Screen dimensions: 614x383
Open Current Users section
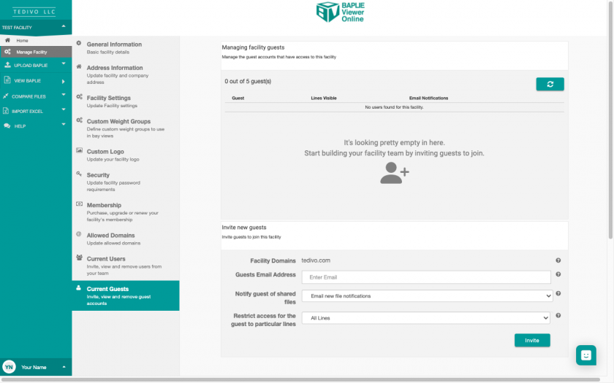click(126, 266)
